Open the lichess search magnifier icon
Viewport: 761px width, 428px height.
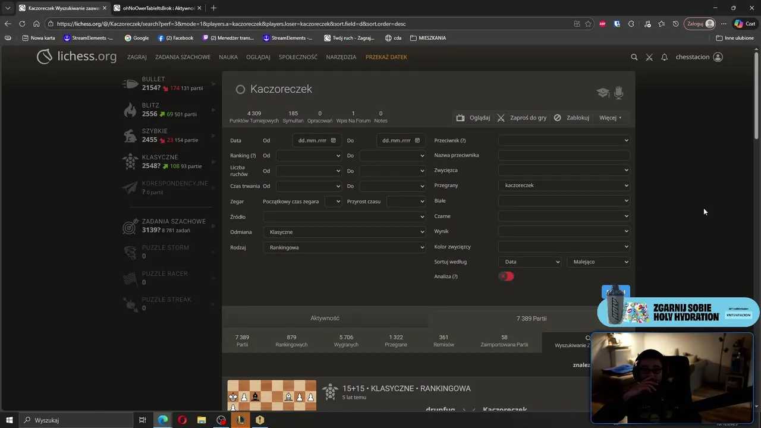tap(634, 57)
